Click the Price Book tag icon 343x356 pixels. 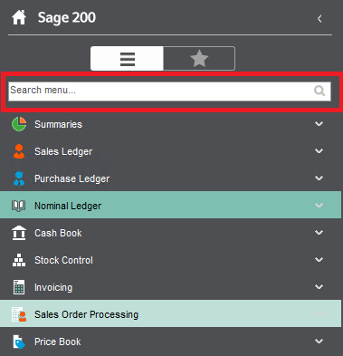point(19,342)
